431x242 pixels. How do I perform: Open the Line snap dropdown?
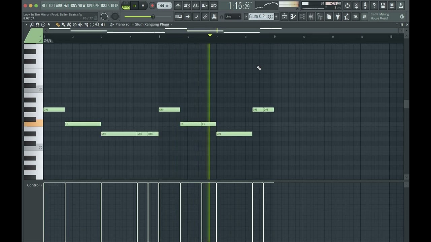pyautogui.click(x=233, y=16)
